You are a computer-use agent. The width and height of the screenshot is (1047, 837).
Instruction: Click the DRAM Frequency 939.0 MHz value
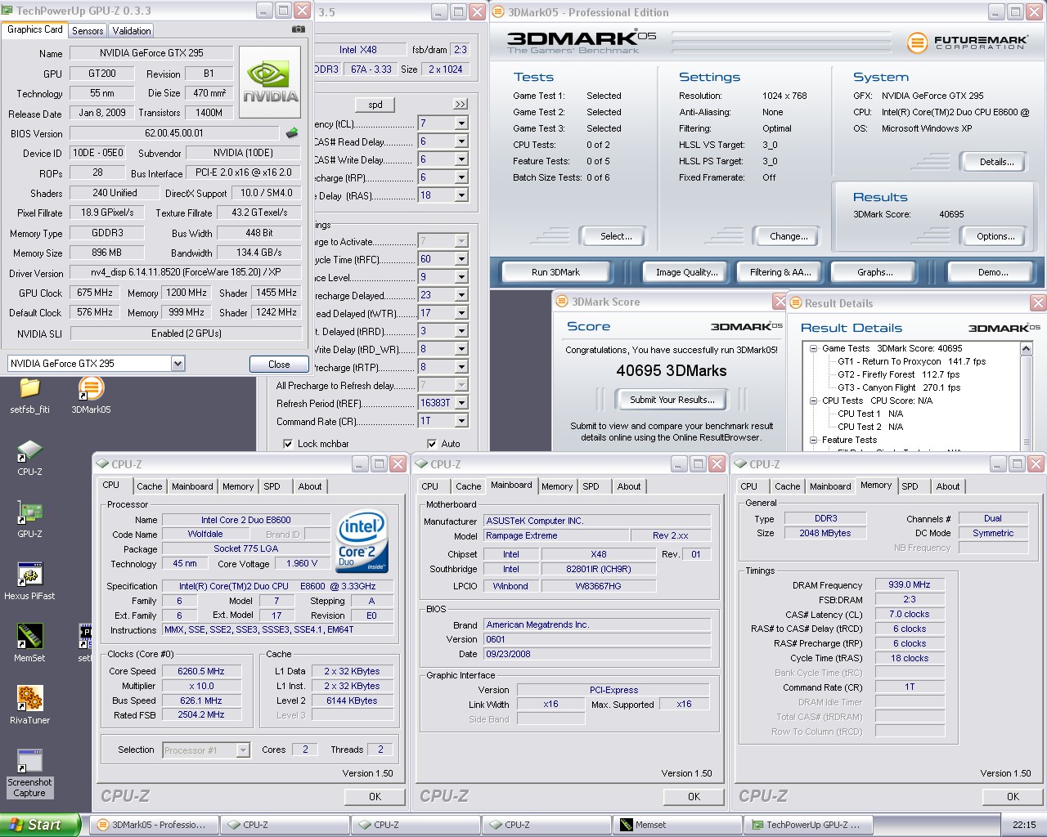910,584
